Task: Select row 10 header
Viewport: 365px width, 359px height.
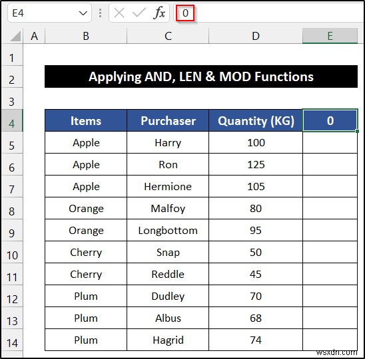Action: click(11, 252)
